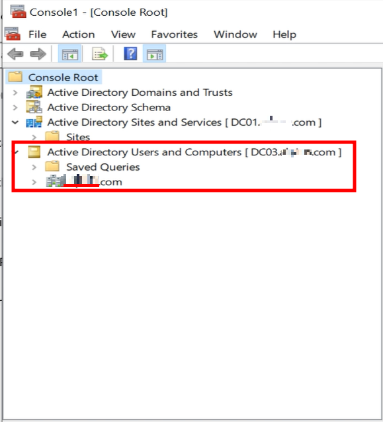Select Active Directory Domains and Trusts label
Screen dimensions: 383x422
point(140,93)
